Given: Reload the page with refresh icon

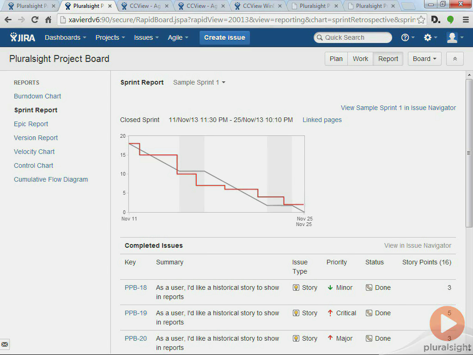Looking at the screenshot, I should click(x=35, y=20).
